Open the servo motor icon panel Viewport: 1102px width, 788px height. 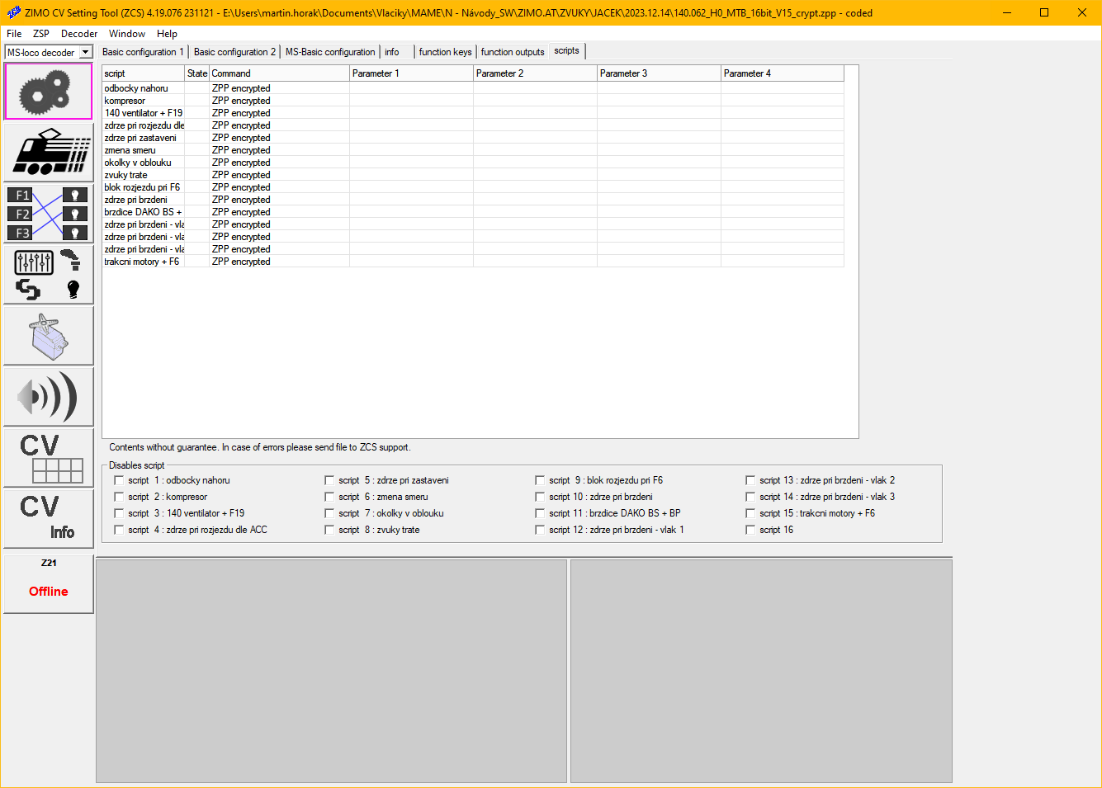48,336
